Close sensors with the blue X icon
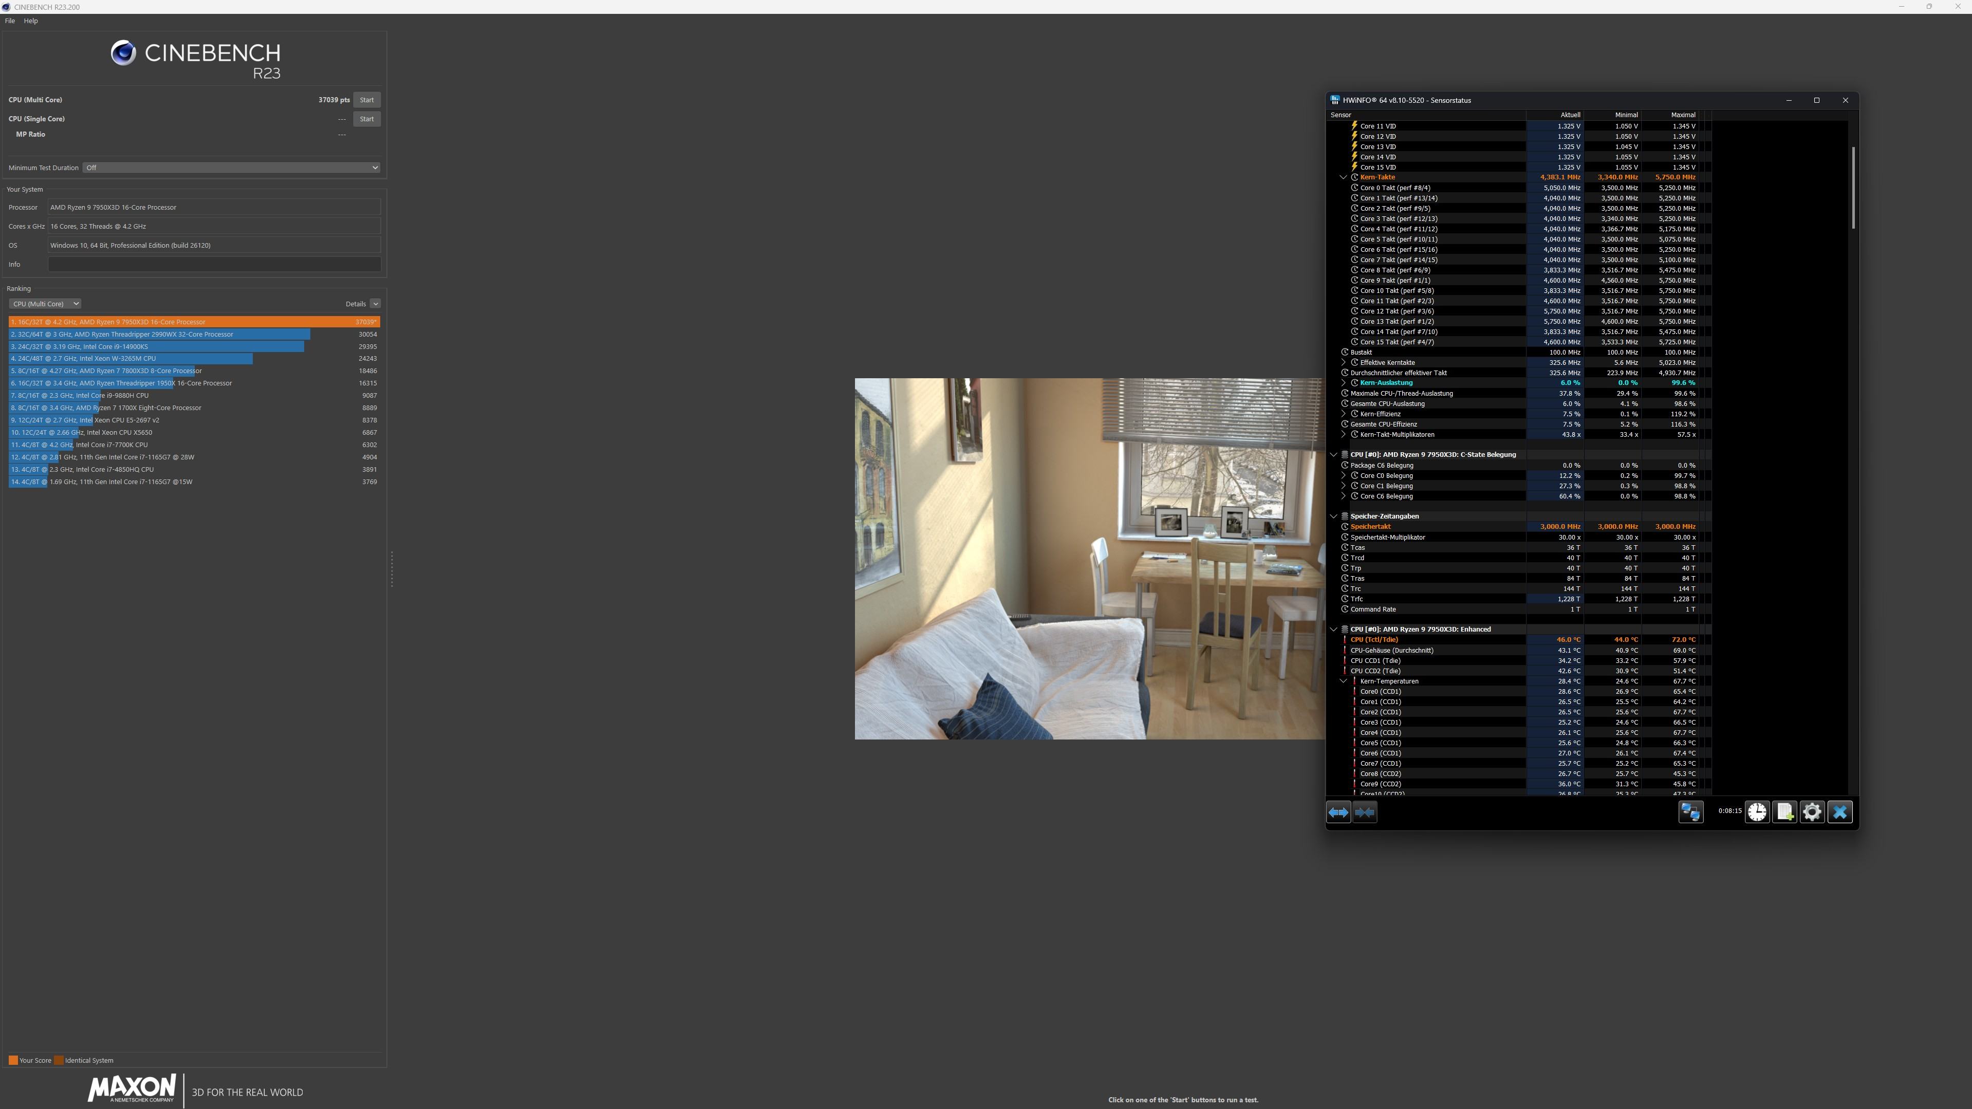The image size is (1972, 1109). tap(1840, 812)
